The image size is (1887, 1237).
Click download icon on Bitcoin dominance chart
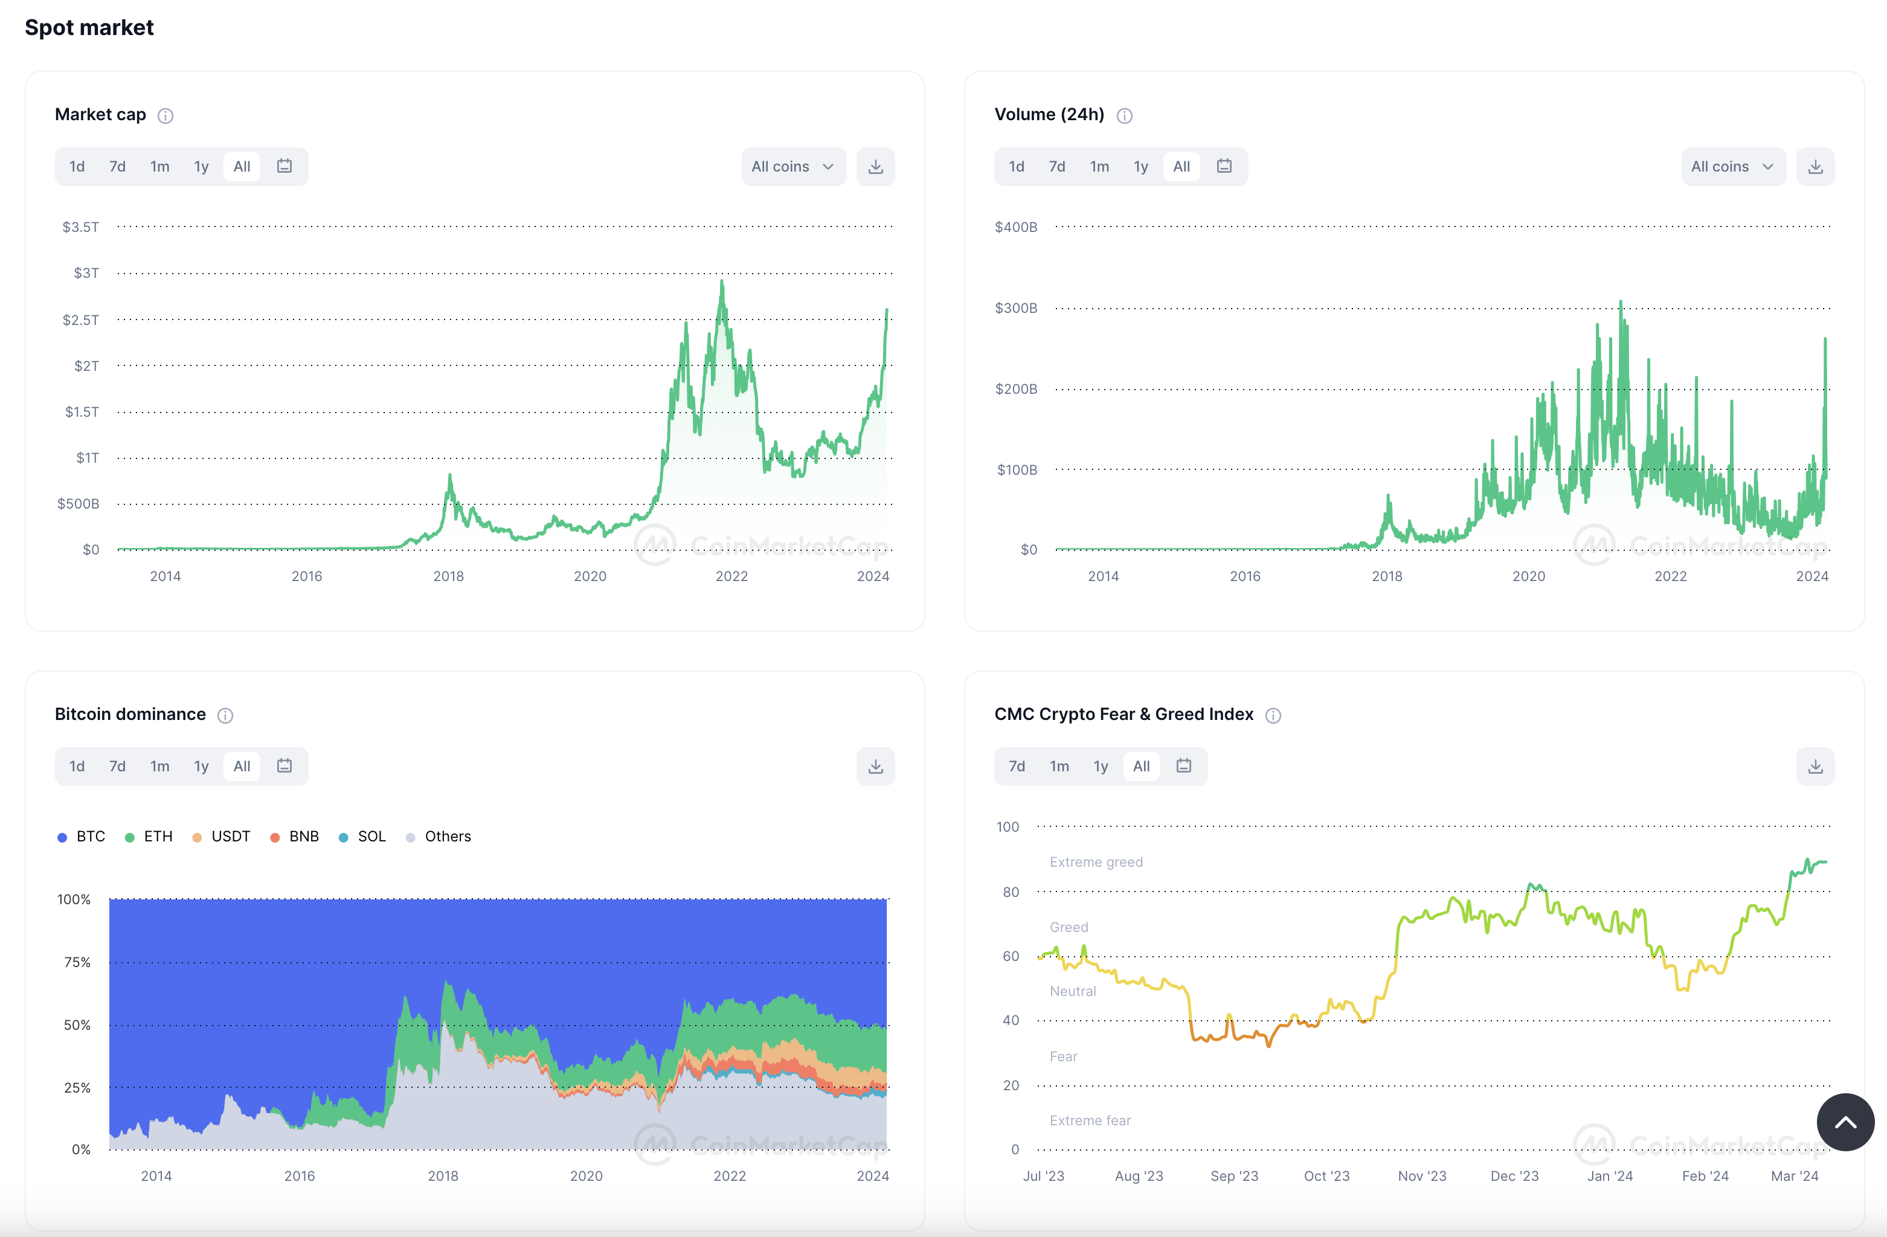point(875,766)
